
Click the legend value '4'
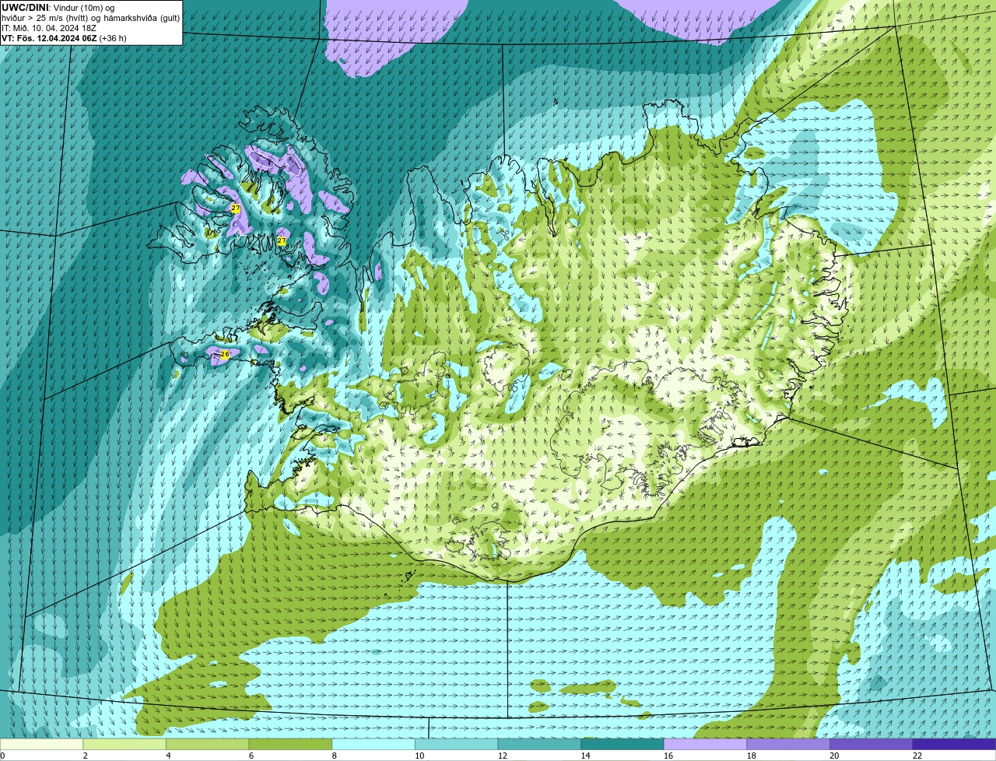pyautogui.click(x=167, y=756)
